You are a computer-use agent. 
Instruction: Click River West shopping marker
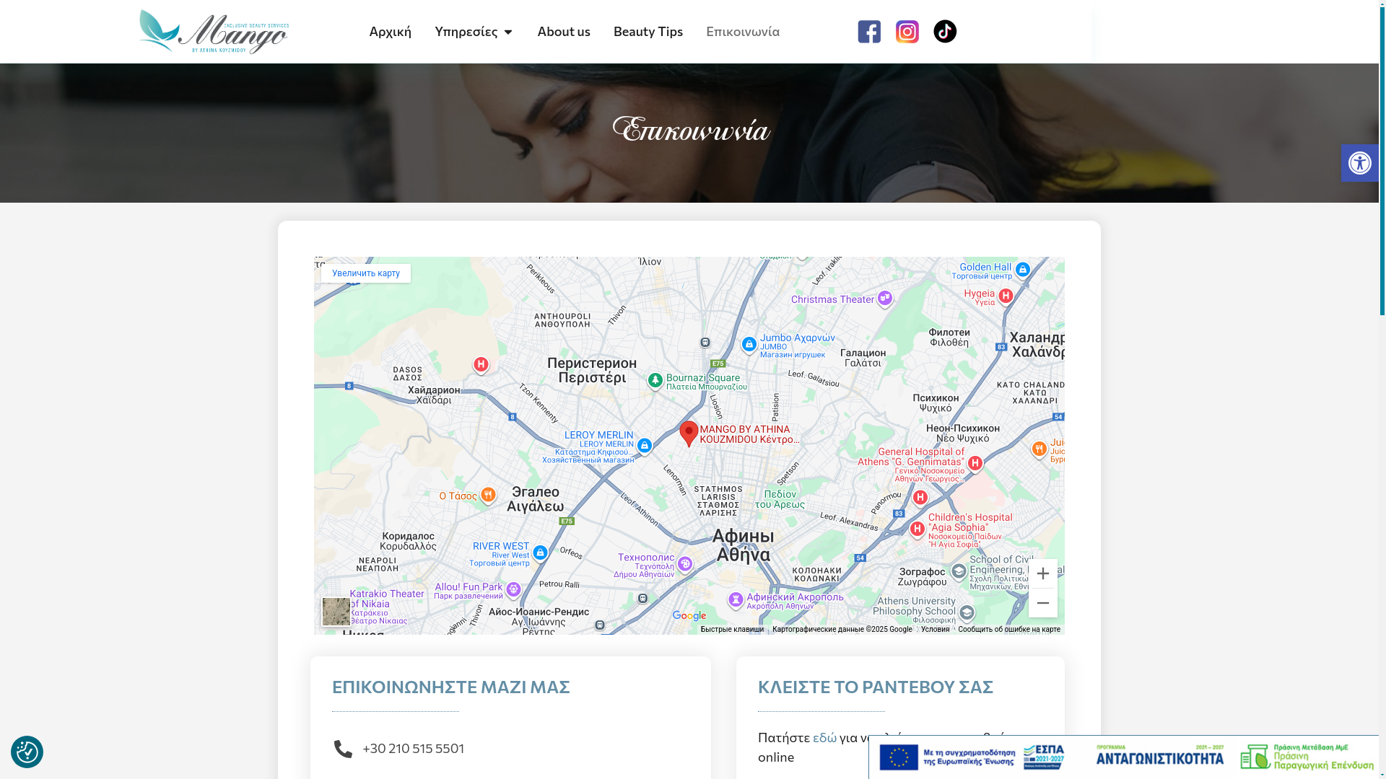(540, 553)
